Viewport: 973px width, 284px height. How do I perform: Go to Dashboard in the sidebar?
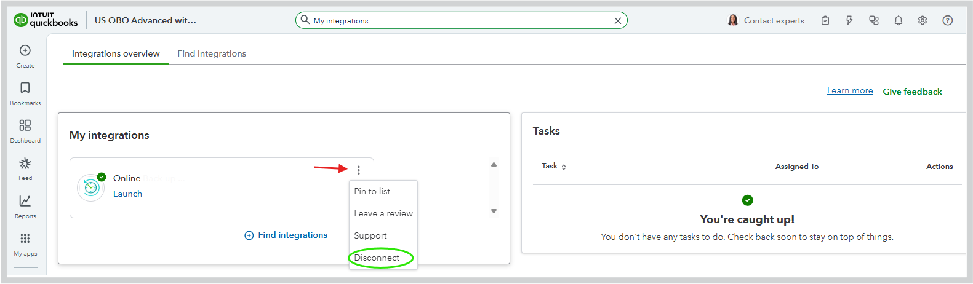click(x=25, y=125)
